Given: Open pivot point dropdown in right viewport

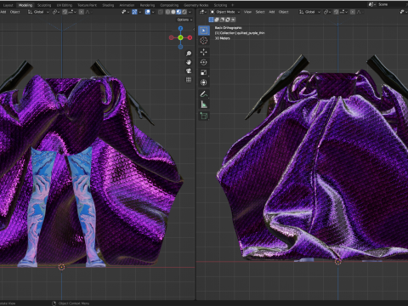Looking at the screenshot, I should point(327,12).
